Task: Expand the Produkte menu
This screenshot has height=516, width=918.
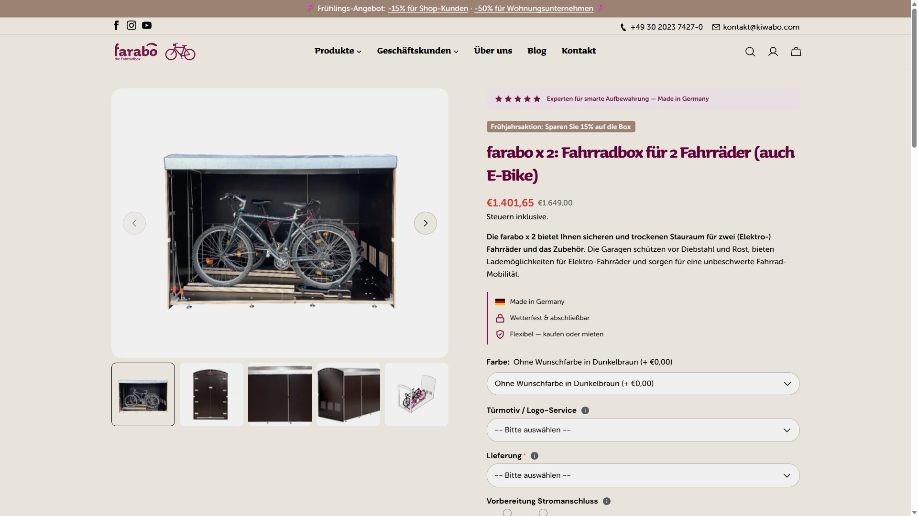Action: click(x=338, y=51)
